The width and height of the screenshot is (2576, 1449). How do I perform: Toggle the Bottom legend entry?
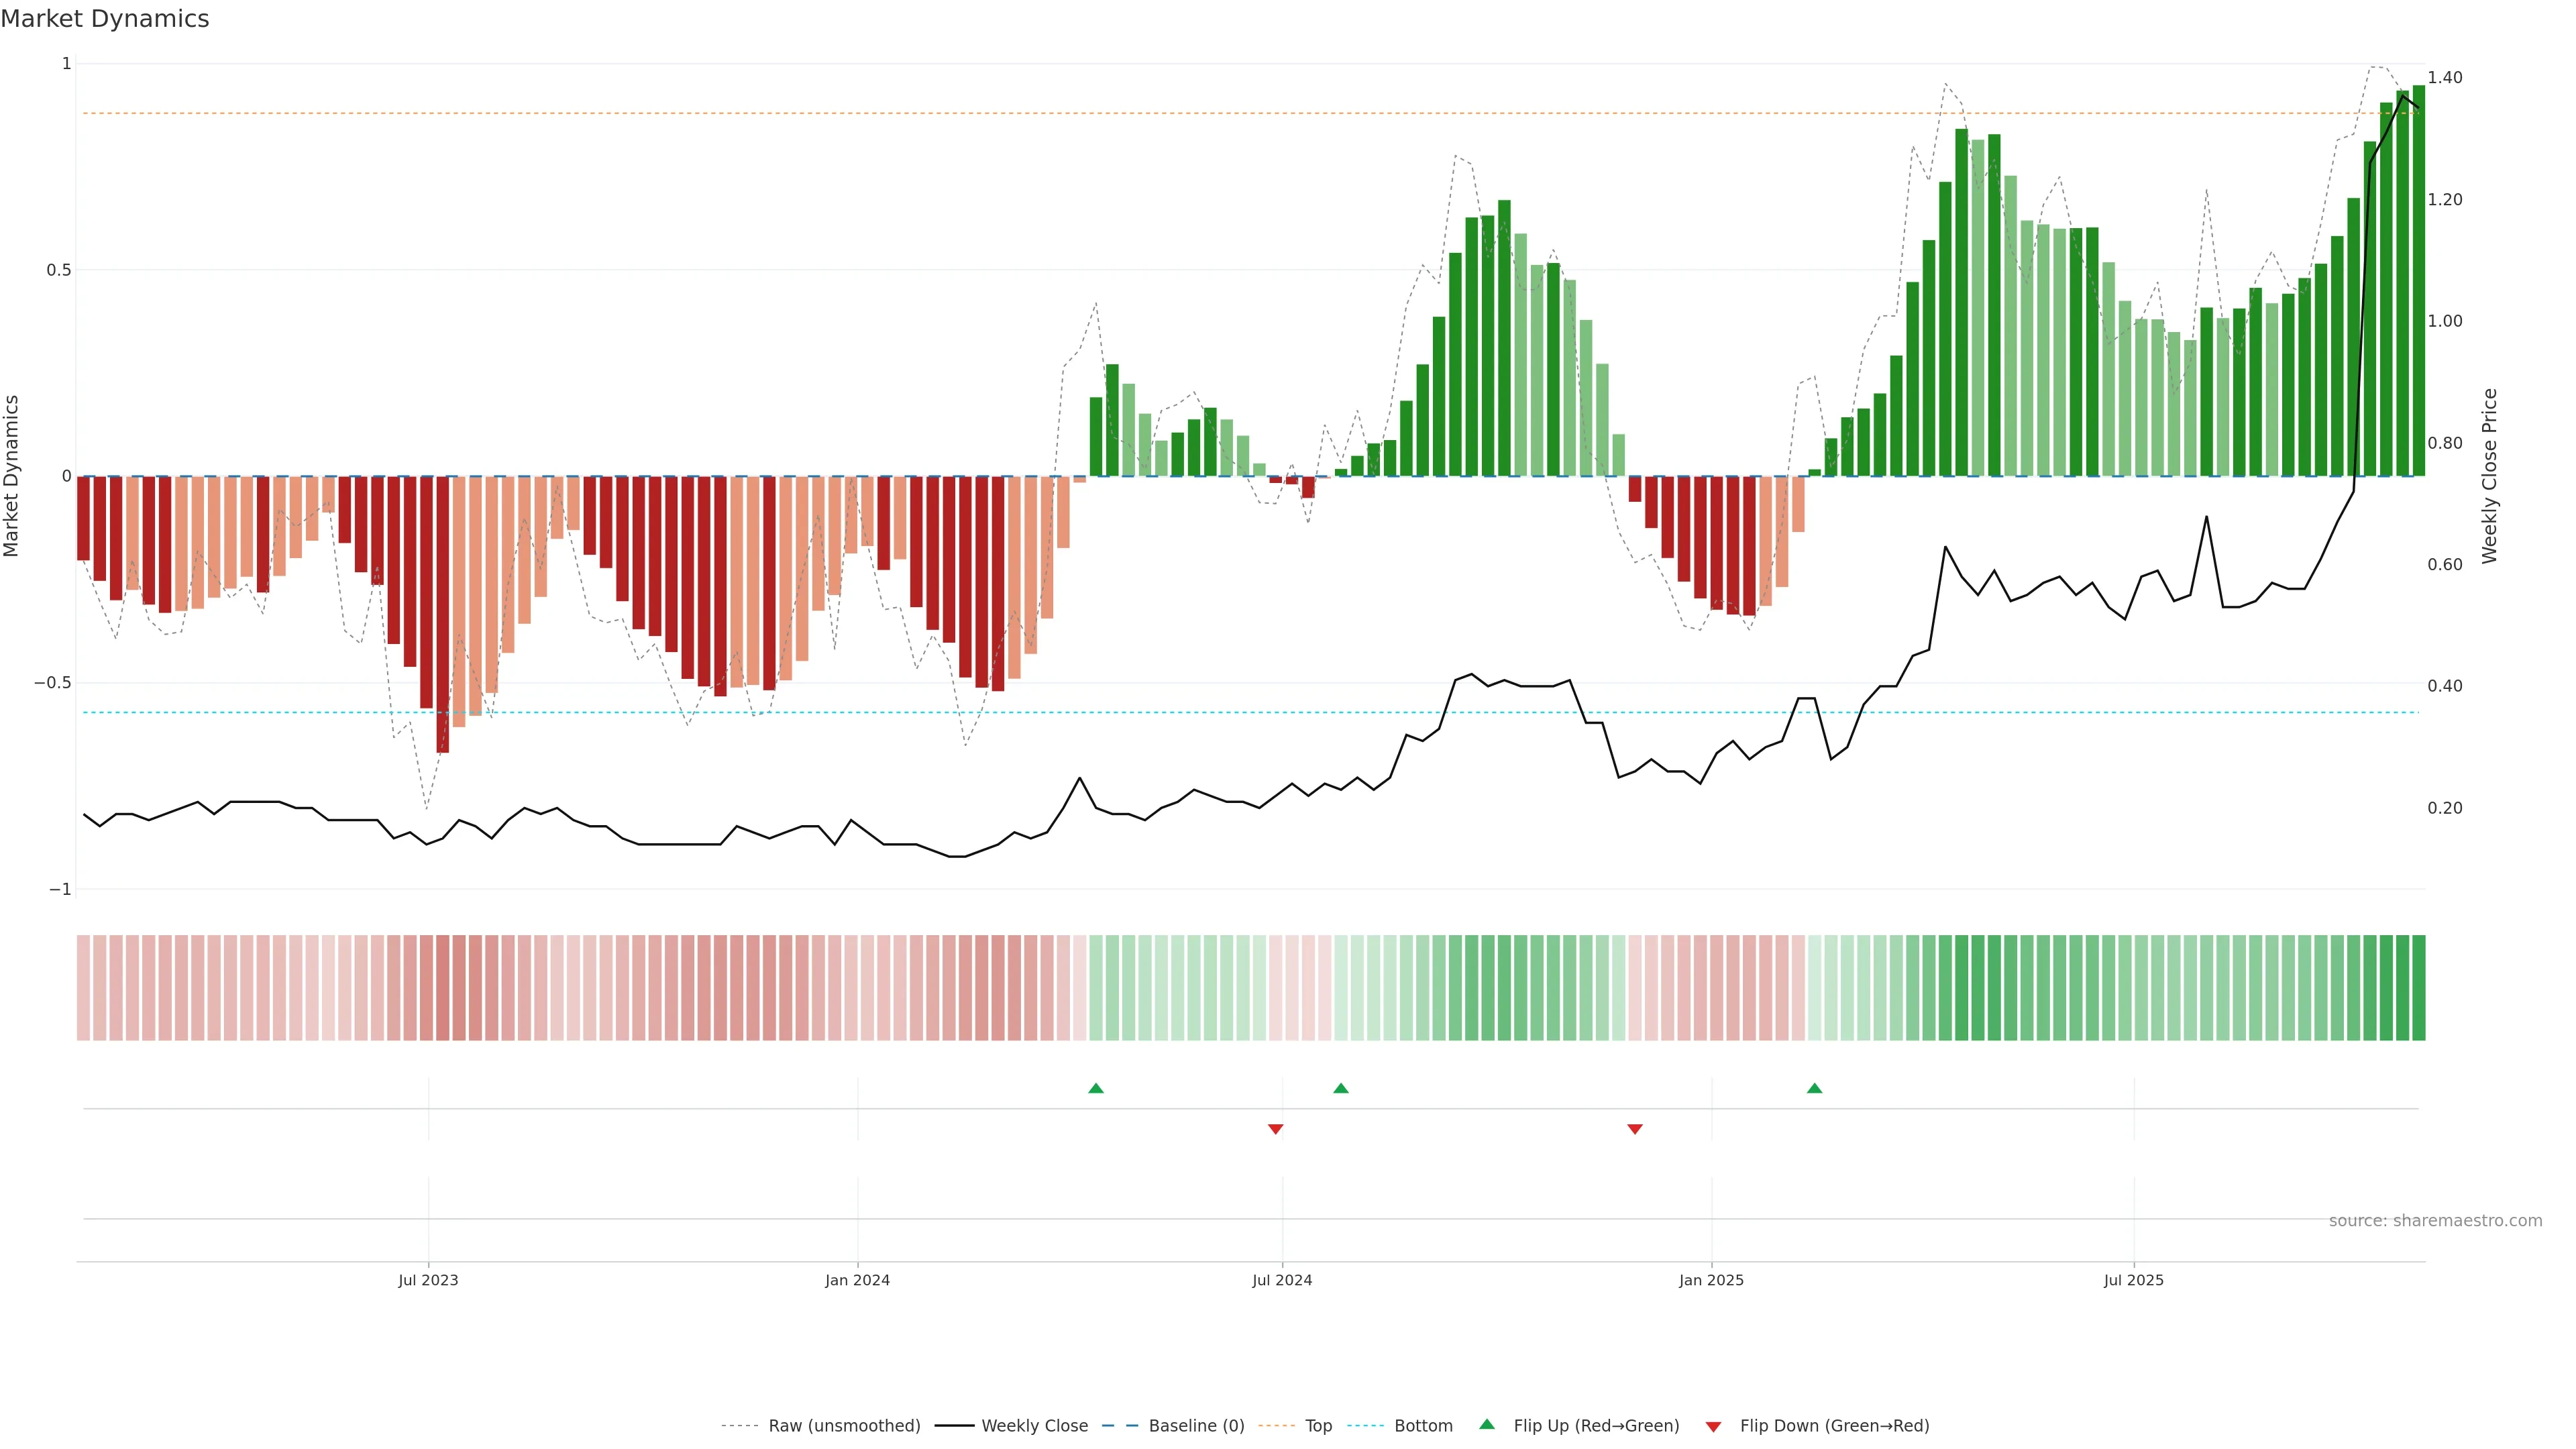(1422, 1426)
